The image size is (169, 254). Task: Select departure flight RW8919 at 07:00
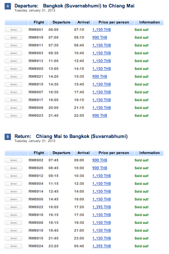click(x=14, y=38)
